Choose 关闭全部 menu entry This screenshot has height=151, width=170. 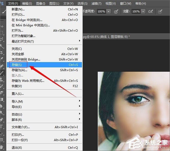[x=45, y=54]
